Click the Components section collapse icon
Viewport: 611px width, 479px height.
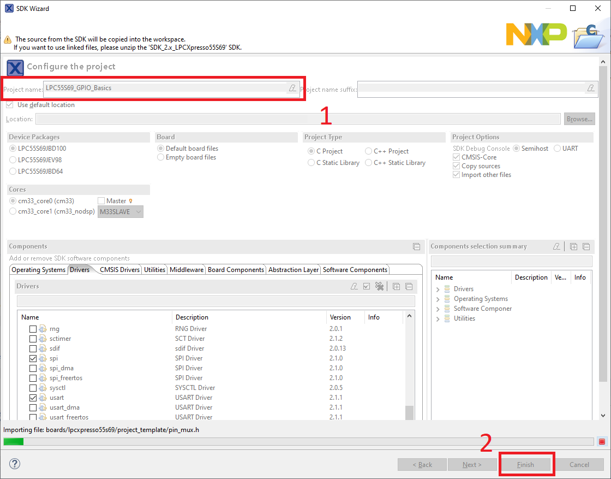click(x=416, y=246)
